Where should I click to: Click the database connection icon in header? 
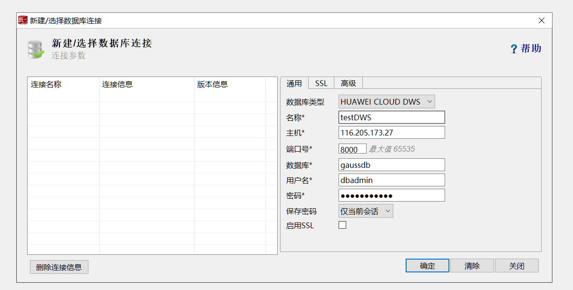[x=36, y=49]
